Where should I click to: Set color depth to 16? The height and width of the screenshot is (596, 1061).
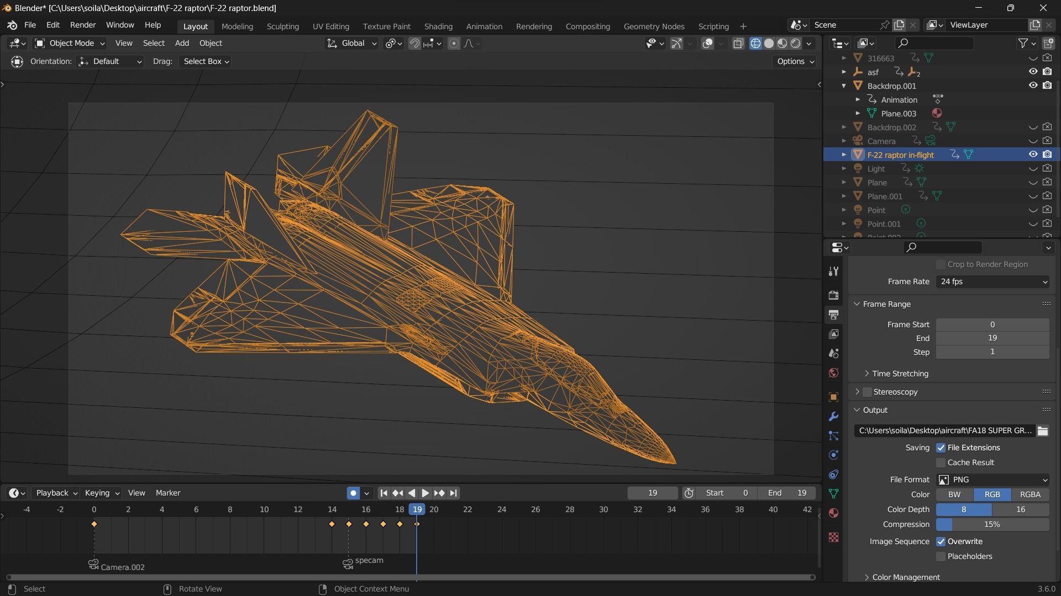pyautogui.click(x=1021, y=509)
